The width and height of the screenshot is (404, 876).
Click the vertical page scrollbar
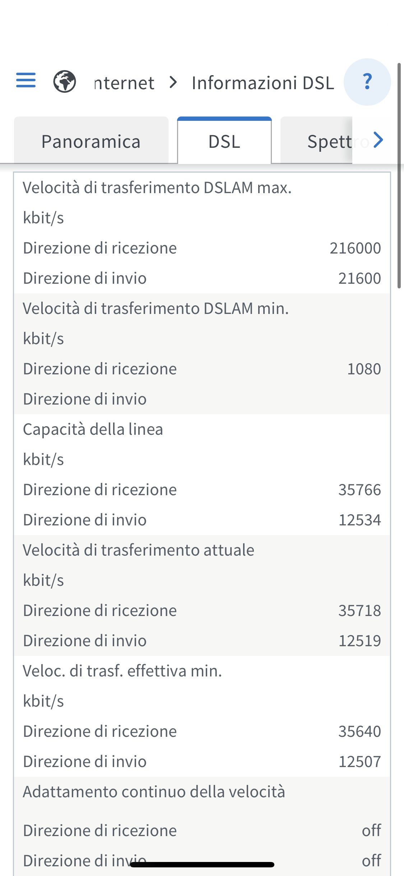coord(399,176)
